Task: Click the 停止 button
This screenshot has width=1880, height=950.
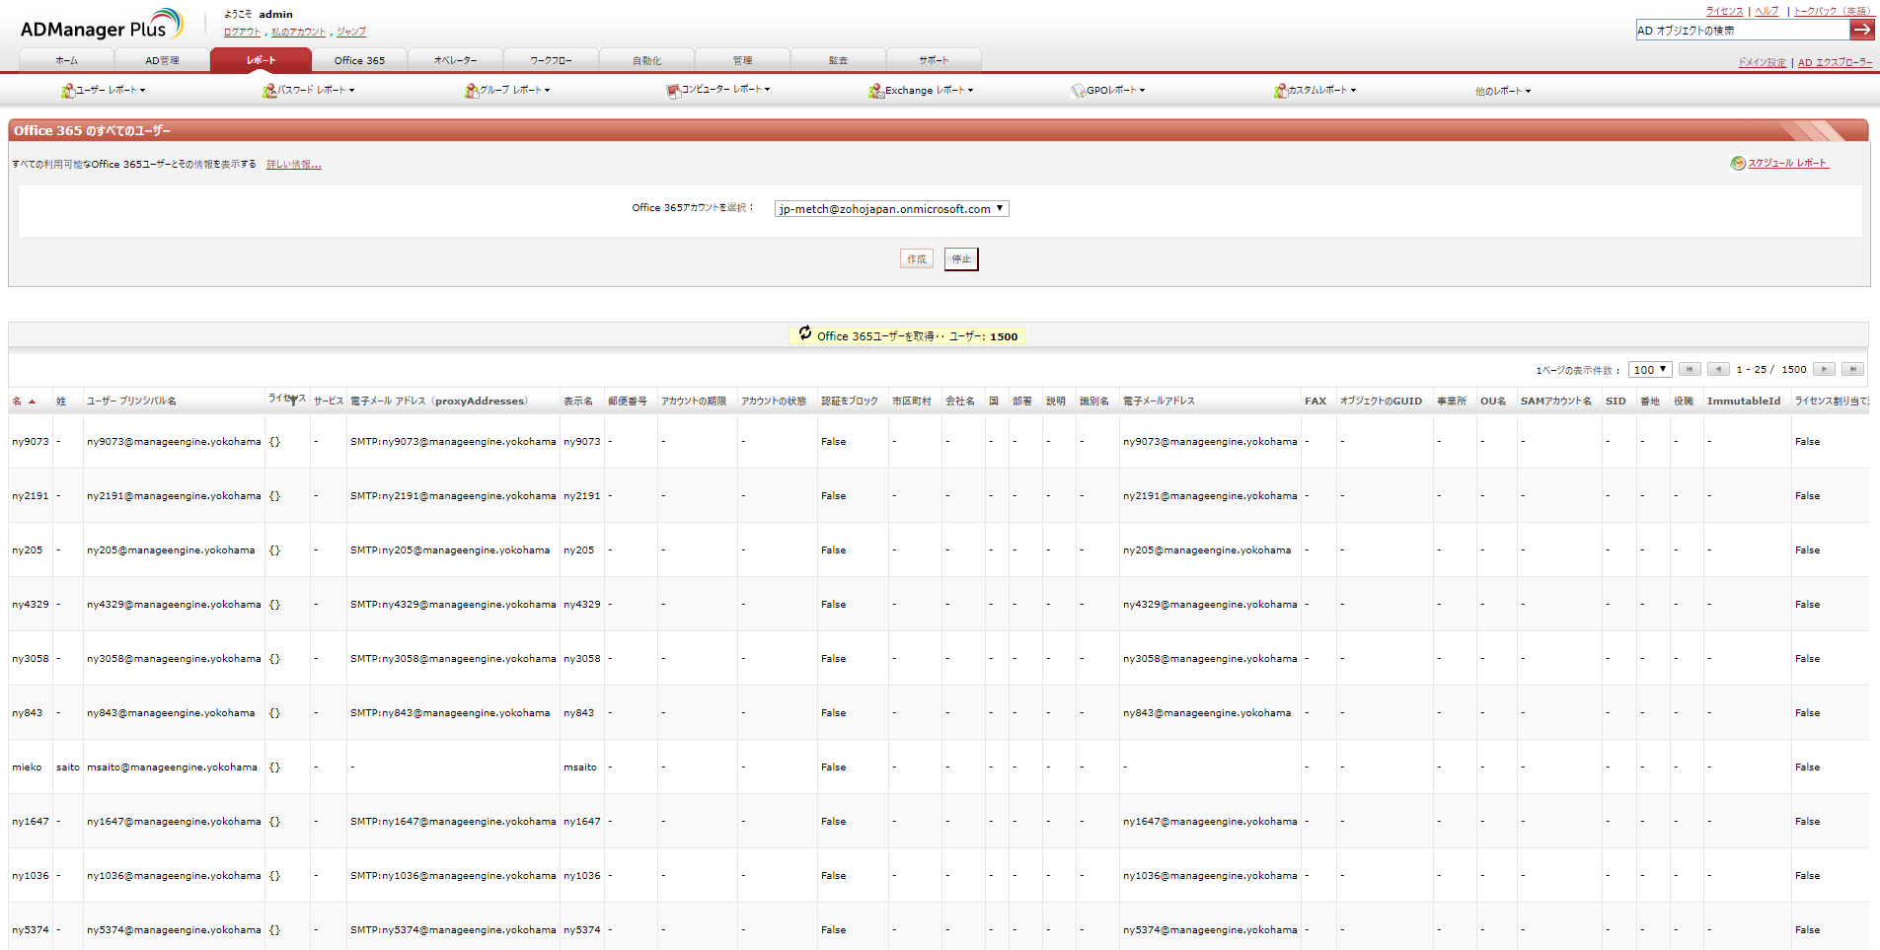Action: click(961, 259)
